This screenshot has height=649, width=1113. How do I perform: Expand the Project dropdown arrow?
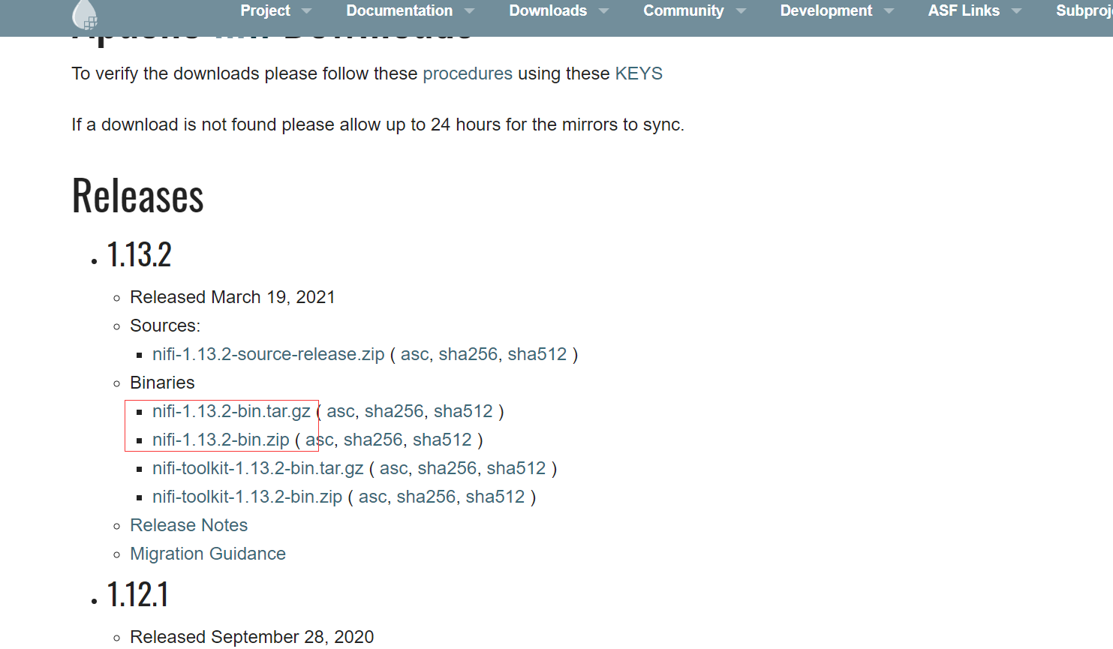(306, 11)
